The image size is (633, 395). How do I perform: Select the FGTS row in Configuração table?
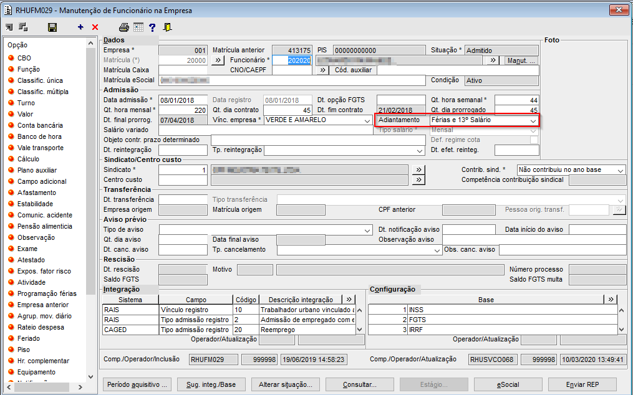point(493,320)
